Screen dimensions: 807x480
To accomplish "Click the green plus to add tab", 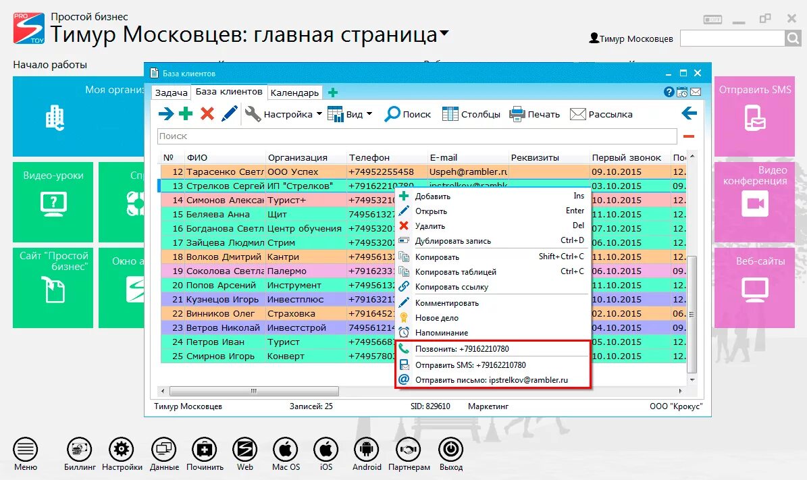I will [x=333, y=92].
